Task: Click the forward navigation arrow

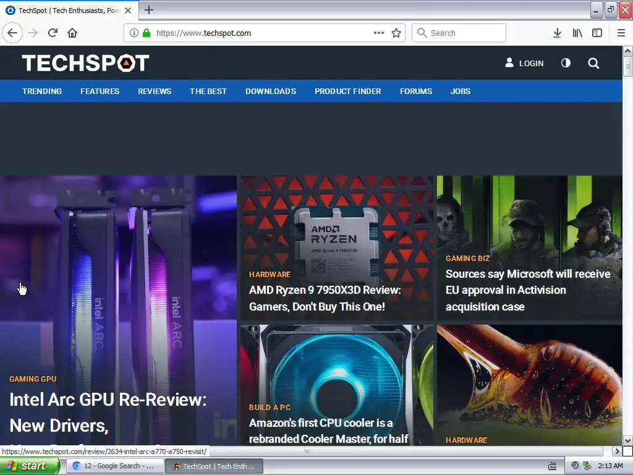Action: 33,33
